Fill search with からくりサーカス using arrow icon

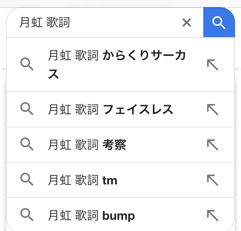click(x=213, y=65)
